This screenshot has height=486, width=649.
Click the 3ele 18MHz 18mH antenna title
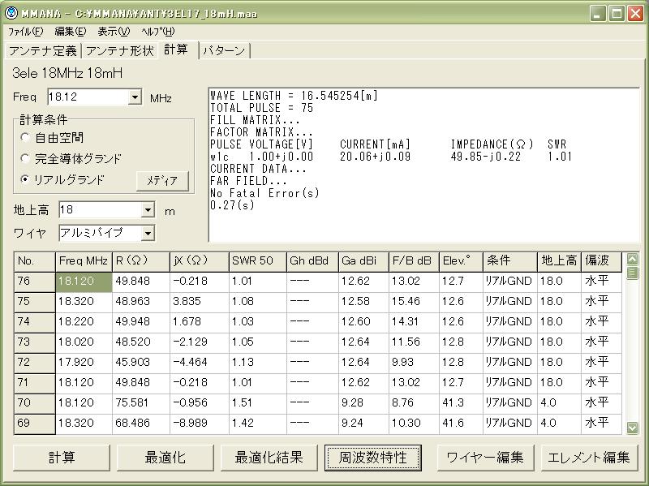pos(67,73)
